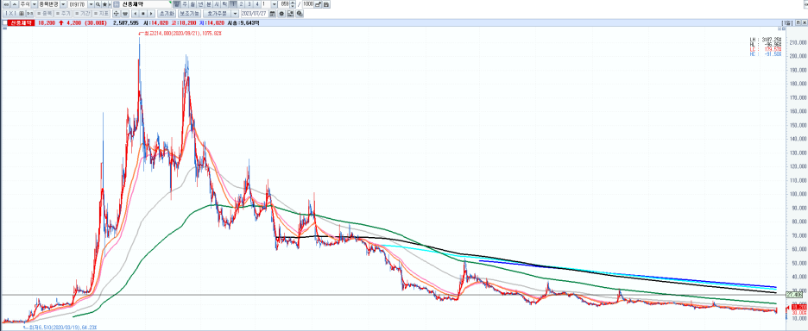Click the square stop playback button

click(142, 14)
